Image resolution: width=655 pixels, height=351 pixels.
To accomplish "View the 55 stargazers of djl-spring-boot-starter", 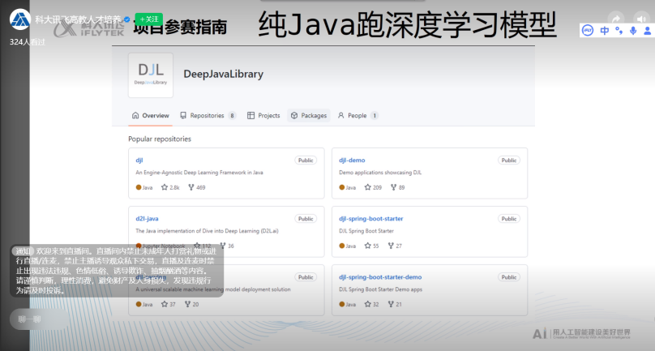I will coord(372,246).
